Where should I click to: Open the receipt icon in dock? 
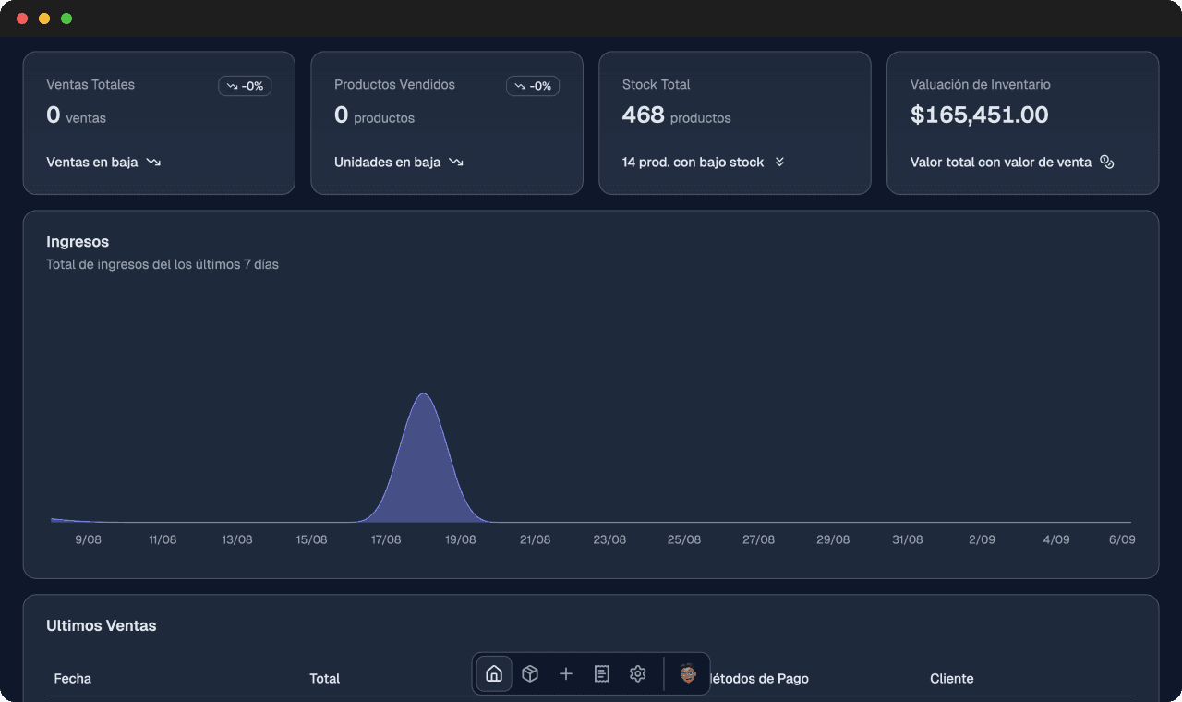602,673
